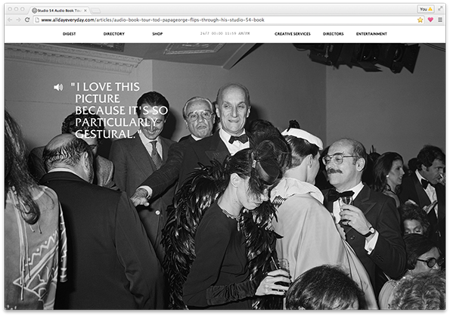Open the Chrome hamburger menu

coord(440,20)
